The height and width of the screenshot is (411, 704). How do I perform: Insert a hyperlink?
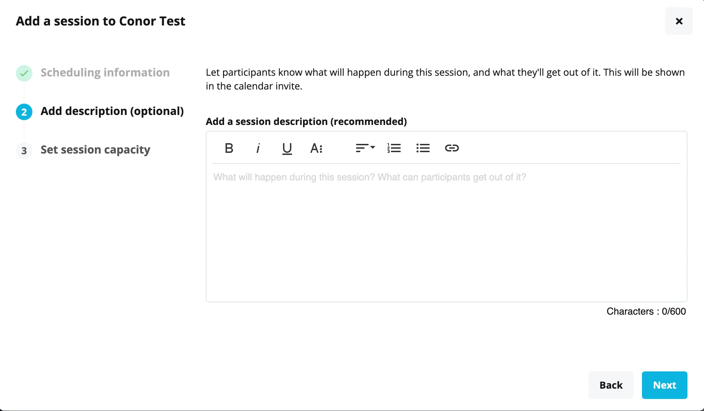pyautogui.click(x=452, y=148)
